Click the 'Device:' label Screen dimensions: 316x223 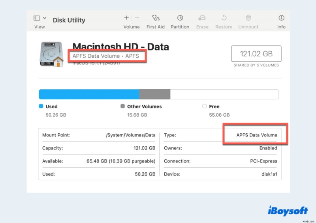click(172, 174)
